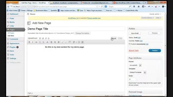Open Plugins menu in sidebar
The width and height of the screenshot is (173, 97).
[13, 47]
